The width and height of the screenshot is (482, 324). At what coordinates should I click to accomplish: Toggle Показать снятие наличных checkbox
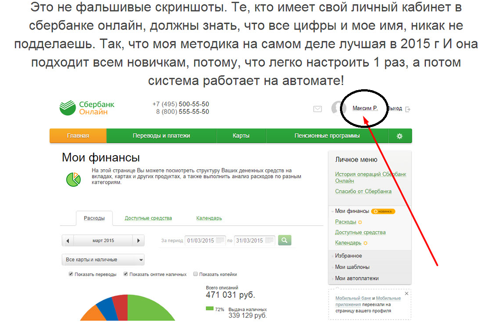[x=126, y=274]
